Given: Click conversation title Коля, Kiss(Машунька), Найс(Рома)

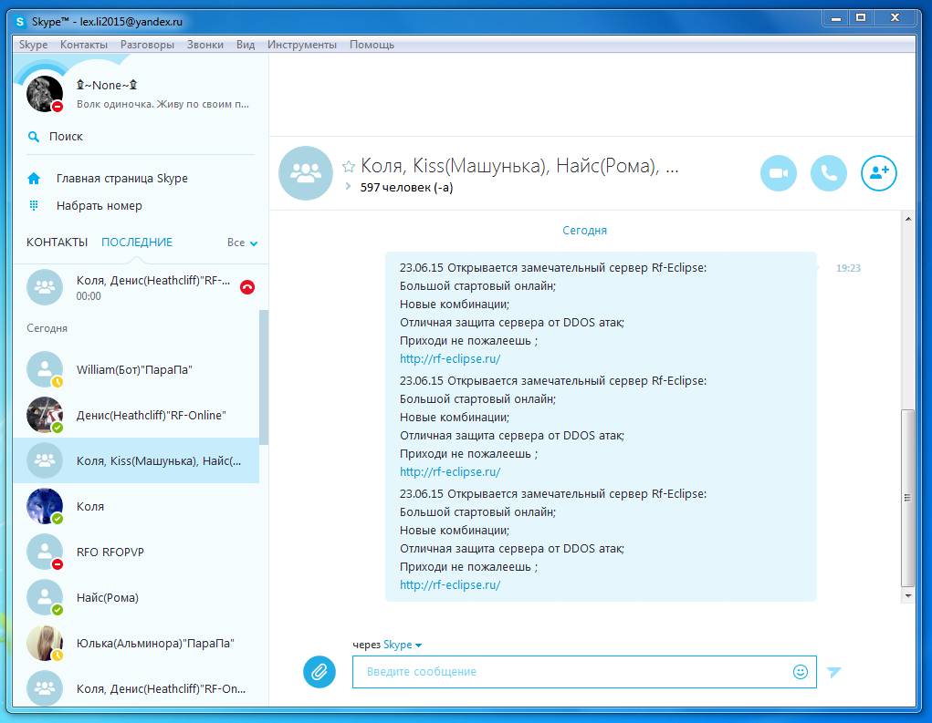Looking at the screenshot, I should 519,166.
